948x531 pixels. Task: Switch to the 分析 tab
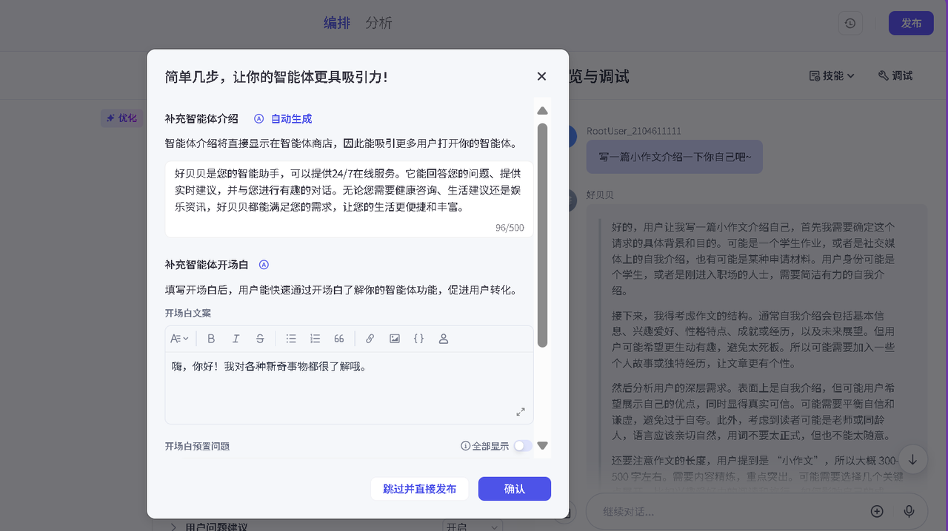378,23
